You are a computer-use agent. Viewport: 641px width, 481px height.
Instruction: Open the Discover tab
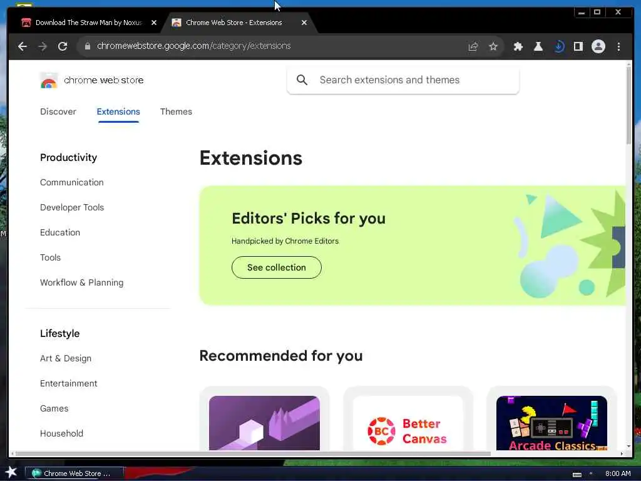point(58,111)
